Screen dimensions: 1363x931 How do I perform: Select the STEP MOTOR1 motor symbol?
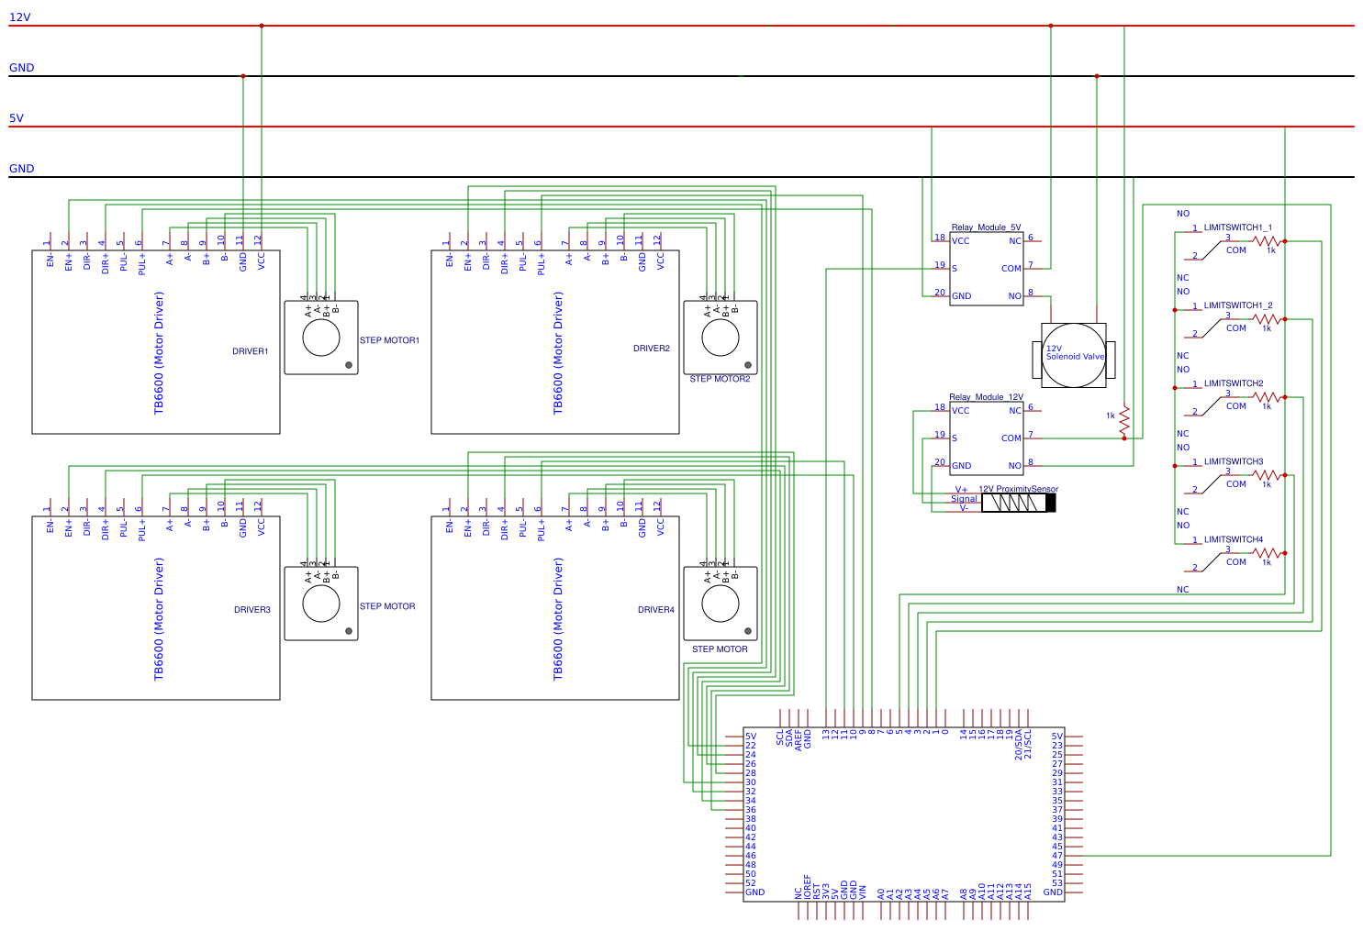[321, 338]
